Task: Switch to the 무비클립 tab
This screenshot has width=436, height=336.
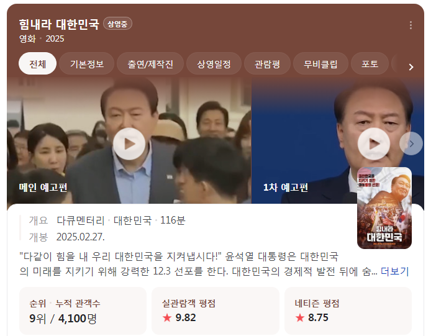Action: (x=320, y=64)
